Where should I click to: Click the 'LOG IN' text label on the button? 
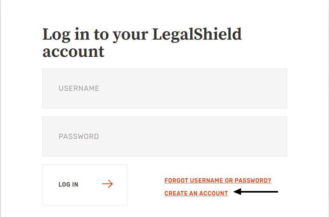click(68, 185)
